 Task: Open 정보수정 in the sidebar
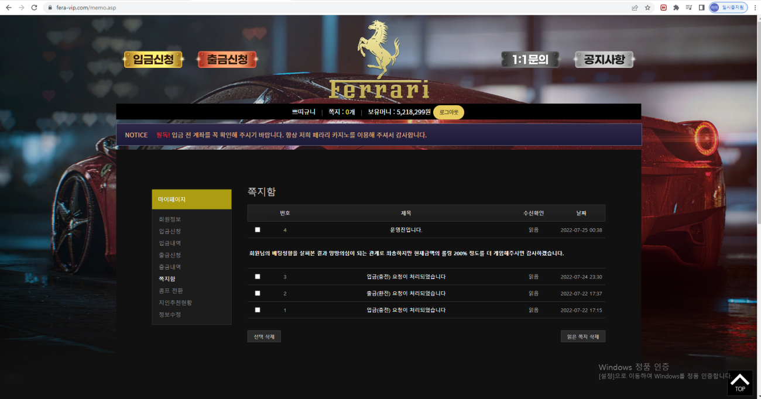pyautogui.click(x=170, y=315)
